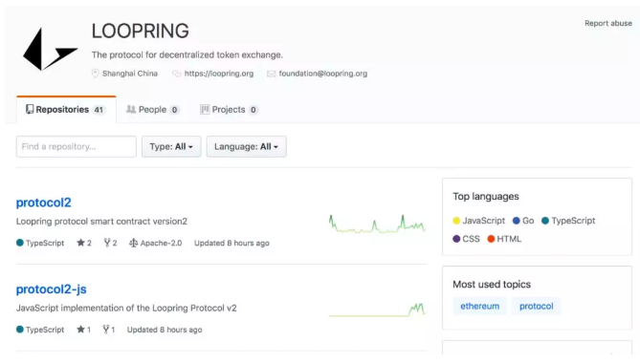
Task: Click the Most used topics heading
Action: (492, 285)
